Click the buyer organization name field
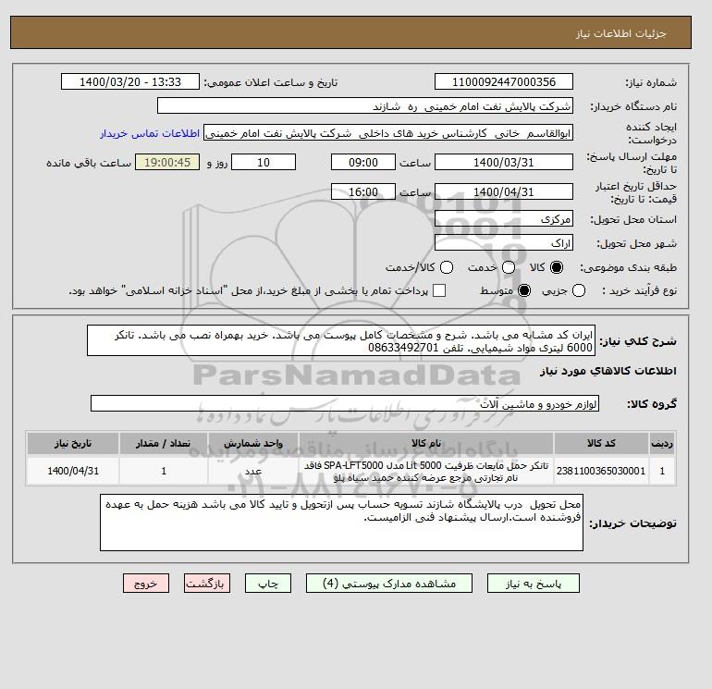 coord(365,105)
